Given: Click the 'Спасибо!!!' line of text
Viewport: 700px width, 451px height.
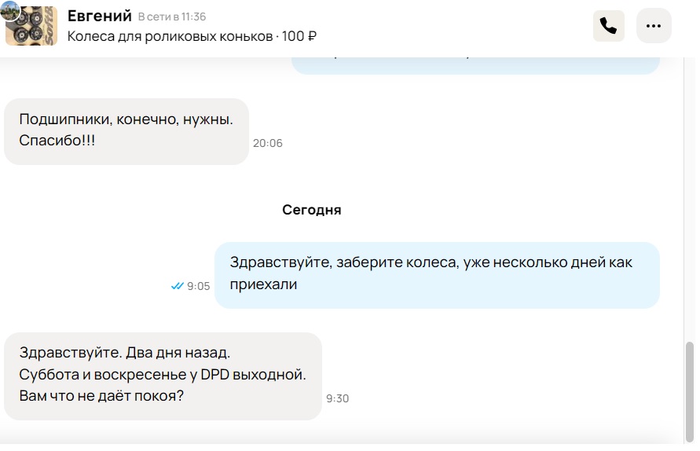Looking at the screenshot, I should pos(57,140).
